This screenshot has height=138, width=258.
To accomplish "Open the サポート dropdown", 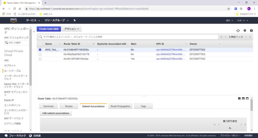I will coord(242,21).
